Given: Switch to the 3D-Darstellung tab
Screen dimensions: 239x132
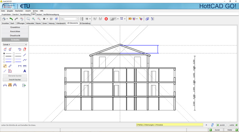Looking at the screenshot, I should coord(85,24).
